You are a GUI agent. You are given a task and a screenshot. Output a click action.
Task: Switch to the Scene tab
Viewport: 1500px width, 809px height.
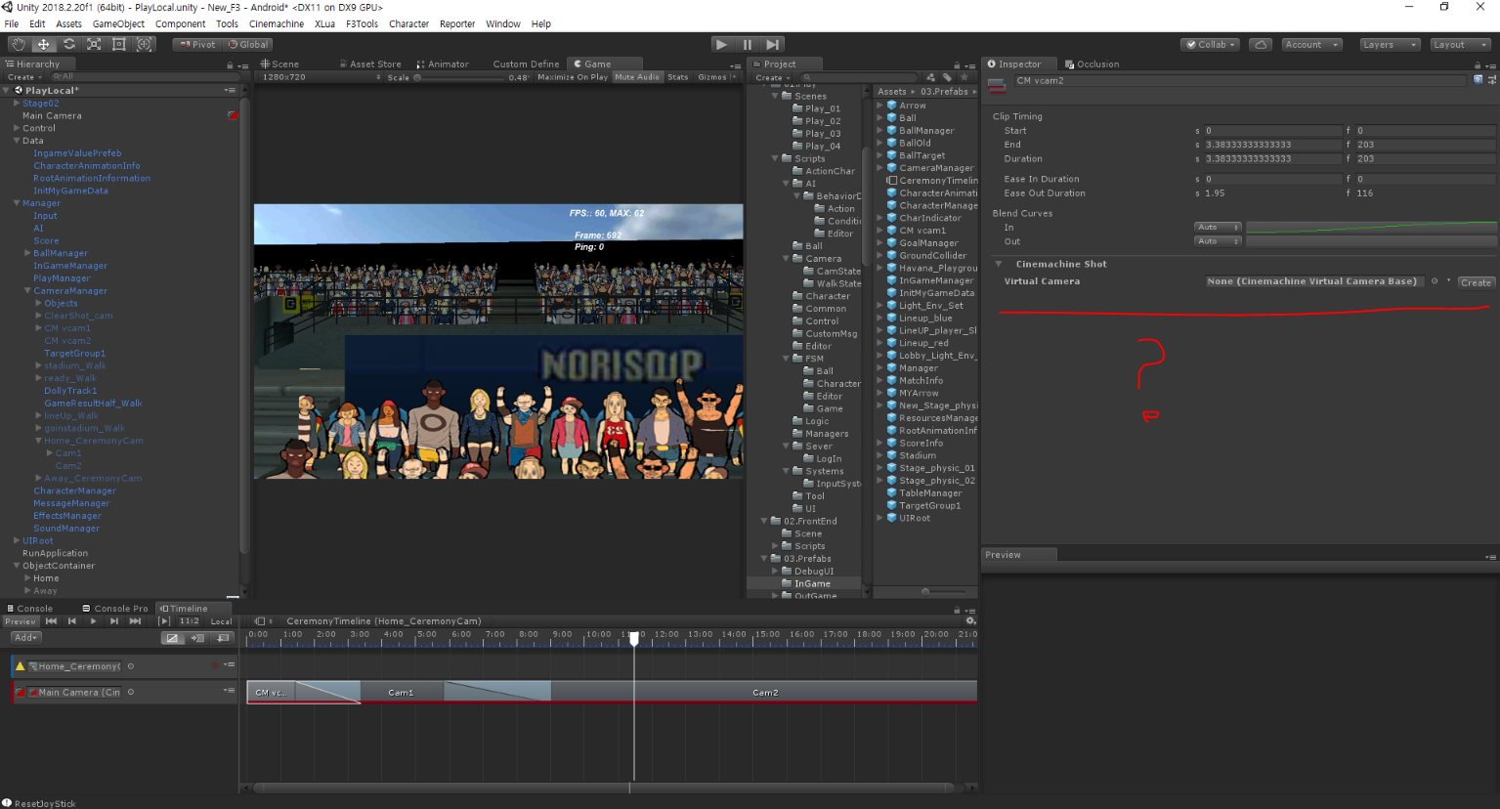coord(280,64)
